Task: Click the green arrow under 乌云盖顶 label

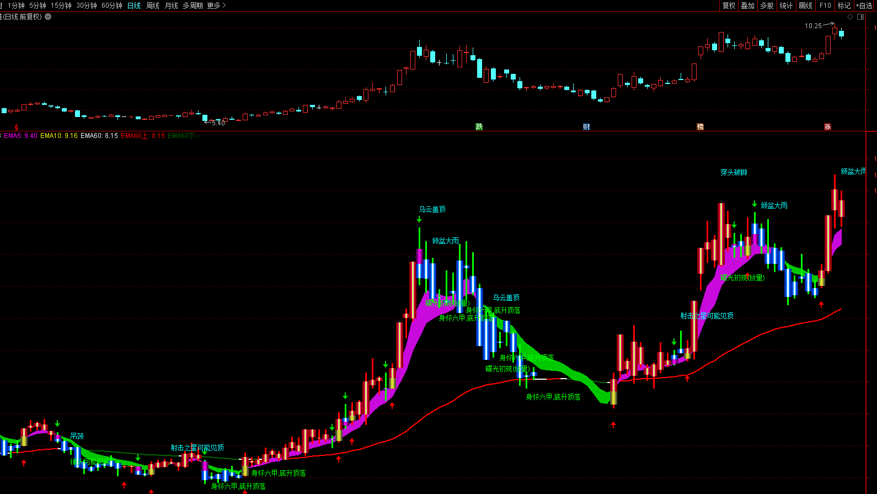Action: coord(419,219)
